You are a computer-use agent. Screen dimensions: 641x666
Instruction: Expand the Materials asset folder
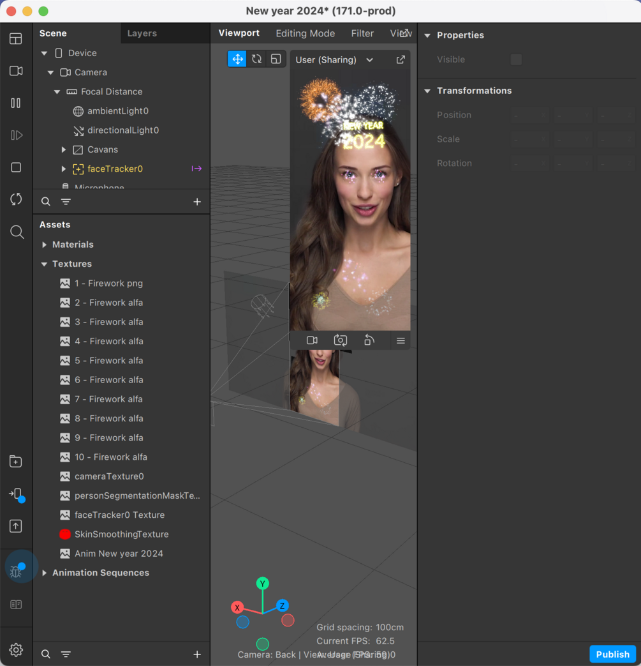44,245
